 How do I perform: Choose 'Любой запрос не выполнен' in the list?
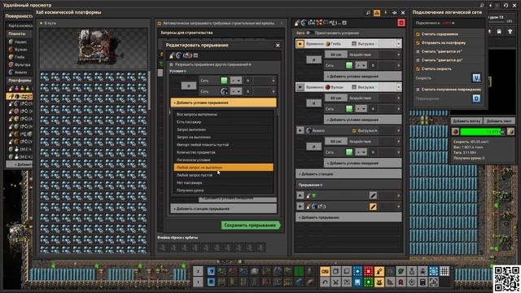224,168
